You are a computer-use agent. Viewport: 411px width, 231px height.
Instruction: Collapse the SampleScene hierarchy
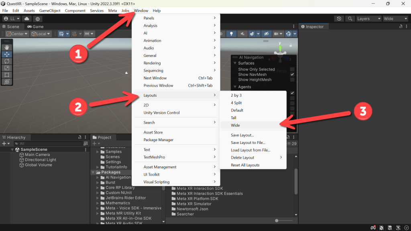pos(12,150)
